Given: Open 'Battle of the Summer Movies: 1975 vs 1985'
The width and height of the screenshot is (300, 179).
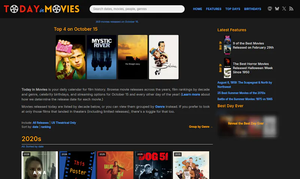Looking at the screenshot, I should pos(245,99).
